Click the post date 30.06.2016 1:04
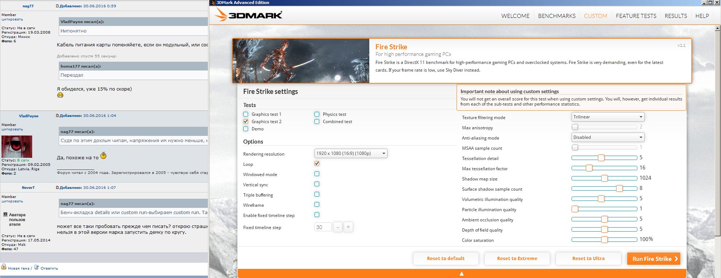 (x=100, y=116)
